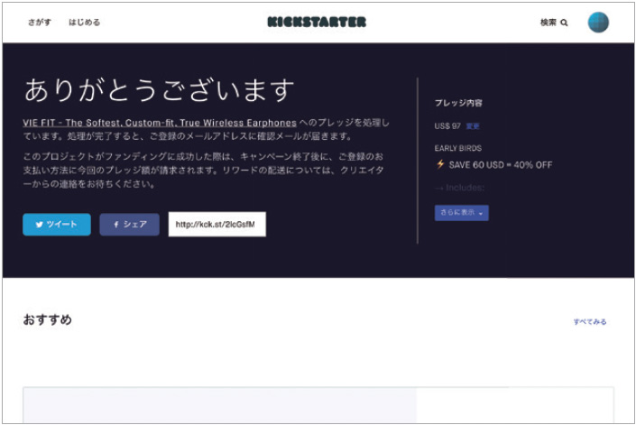Share via the ツイート button
Viewport: 636px width, 425px height.
click(x=57, y=225)
